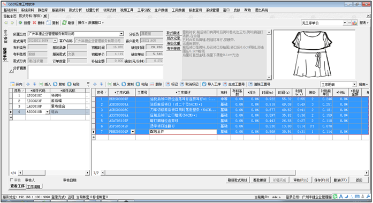This screenshot has width=373, height=203.
Task: Open the operation code dropdown for PBHS05004F
Action: [133, 132]
